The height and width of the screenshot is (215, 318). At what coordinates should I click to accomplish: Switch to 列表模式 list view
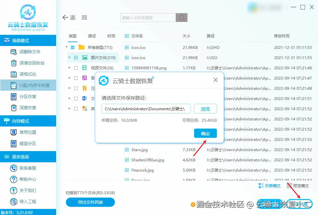(x=270, y=186)
